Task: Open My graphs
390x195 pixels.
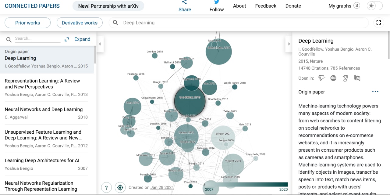Action: pos(340,6)
